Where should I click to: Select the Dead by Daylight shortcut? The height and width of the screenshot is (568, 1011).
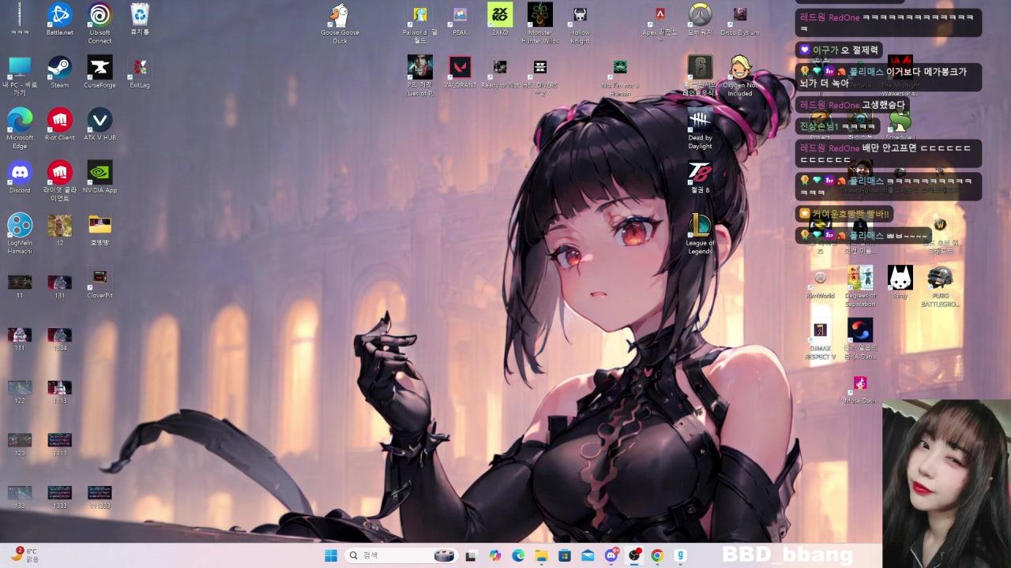700,129
